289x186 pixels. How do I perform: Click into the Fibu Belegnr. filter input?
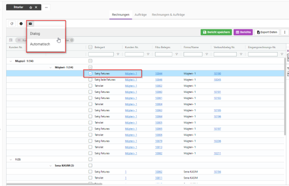(164, 54)
